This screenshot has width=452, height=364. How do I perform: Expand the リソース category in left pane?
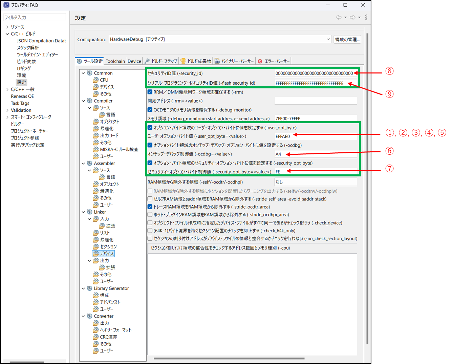pos(7,27)
